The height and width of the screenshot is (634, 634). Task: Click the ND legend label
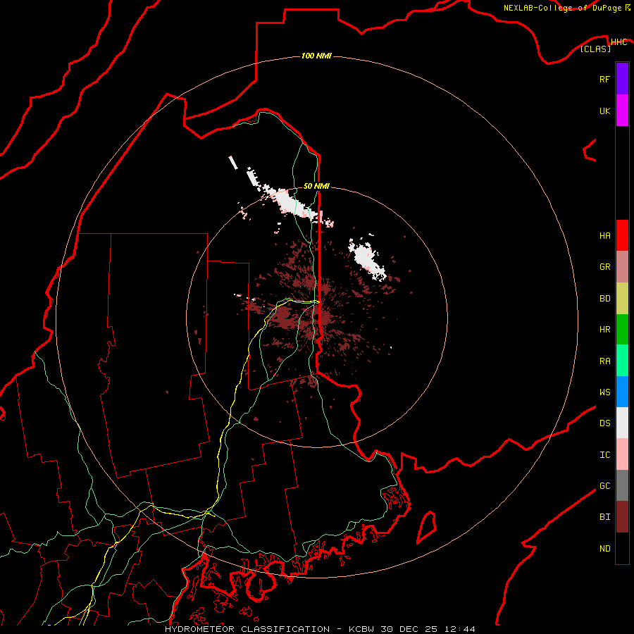tap(604, 549)
